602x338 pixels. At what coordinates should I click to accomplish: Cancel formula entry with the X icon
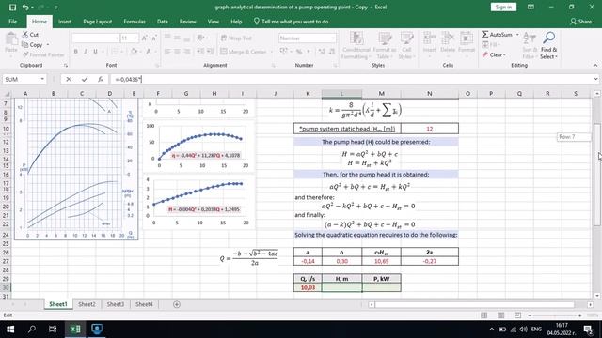(69, 79)
